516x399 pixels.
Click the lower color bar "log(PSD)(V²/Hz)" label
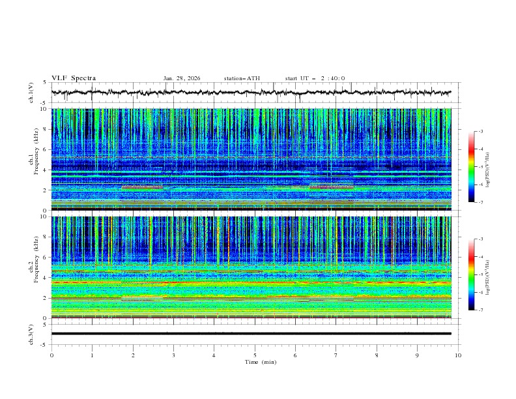[488, 278]
